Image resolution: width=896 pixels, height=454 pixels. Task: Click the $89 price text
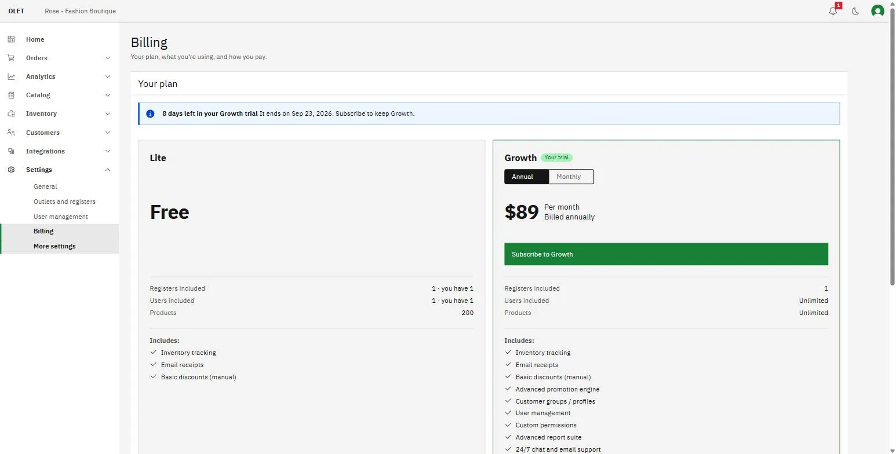pyautogui.click(x=522, y=212)
